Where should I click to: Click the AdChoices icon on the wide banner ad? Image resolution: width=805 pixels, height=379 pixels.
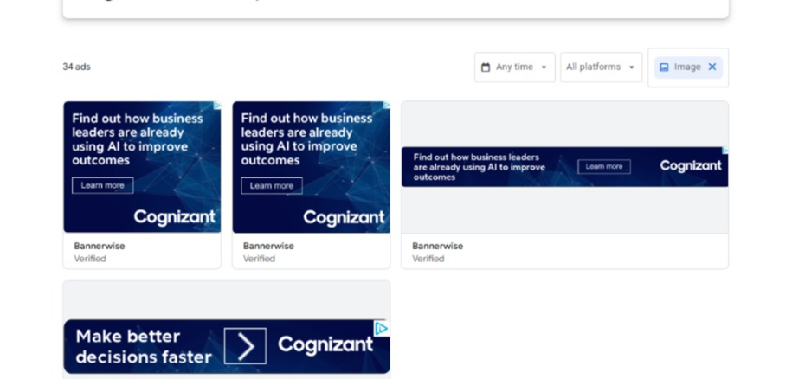pos(724,151)
